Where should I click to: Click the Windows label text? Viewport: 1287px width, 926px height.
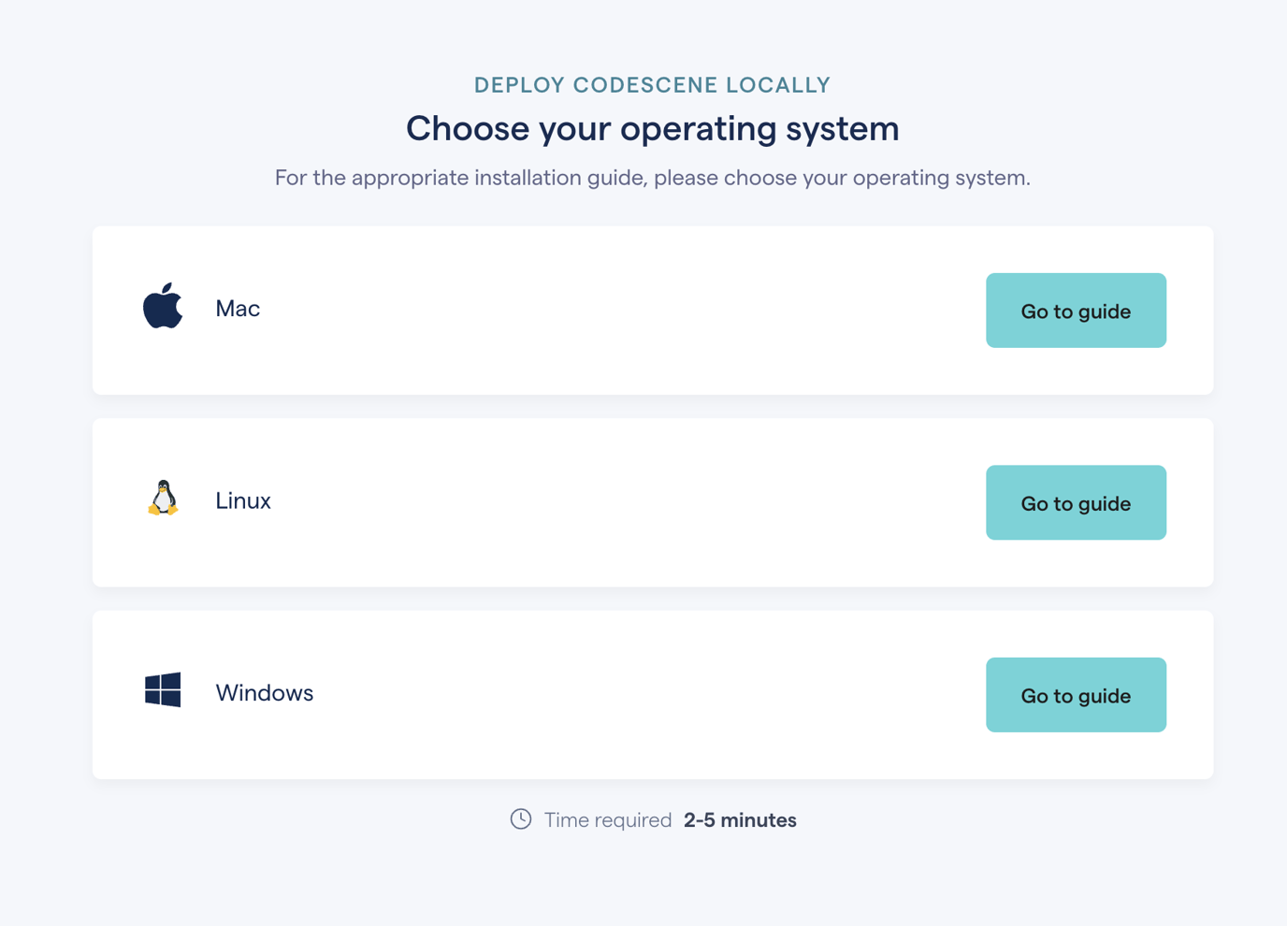click(x=265, y=692)
